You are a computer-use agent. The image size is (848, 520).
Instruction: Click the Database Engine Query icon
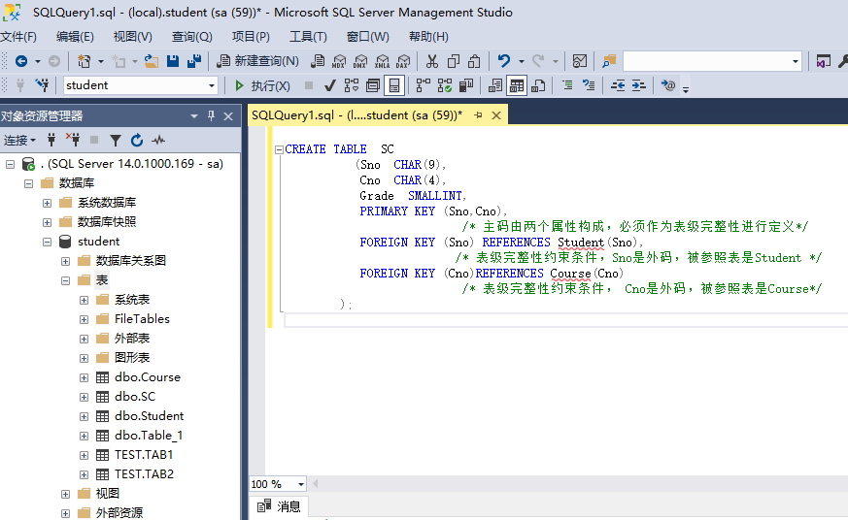(x=318, y=61)
